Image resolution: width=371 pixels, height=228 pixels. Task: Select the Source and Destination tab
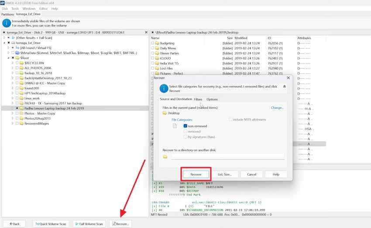click(176, 99)
